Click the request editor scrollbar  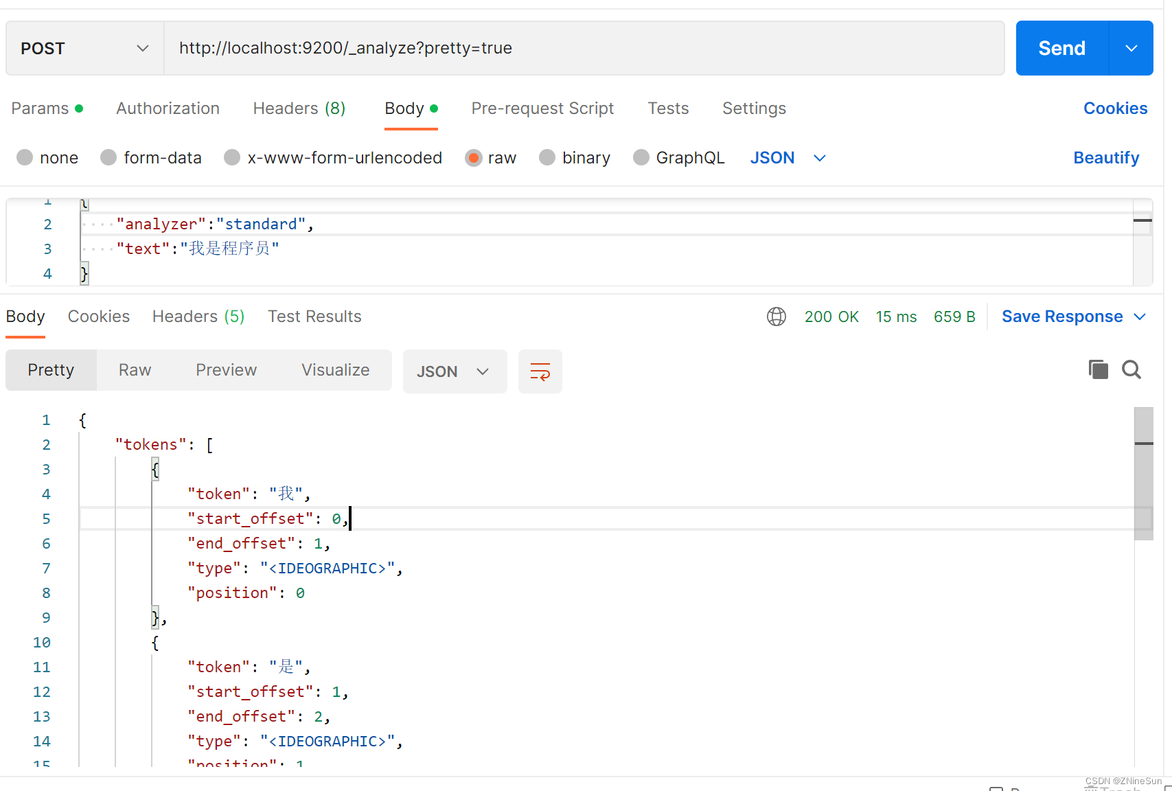(1142, 242)
